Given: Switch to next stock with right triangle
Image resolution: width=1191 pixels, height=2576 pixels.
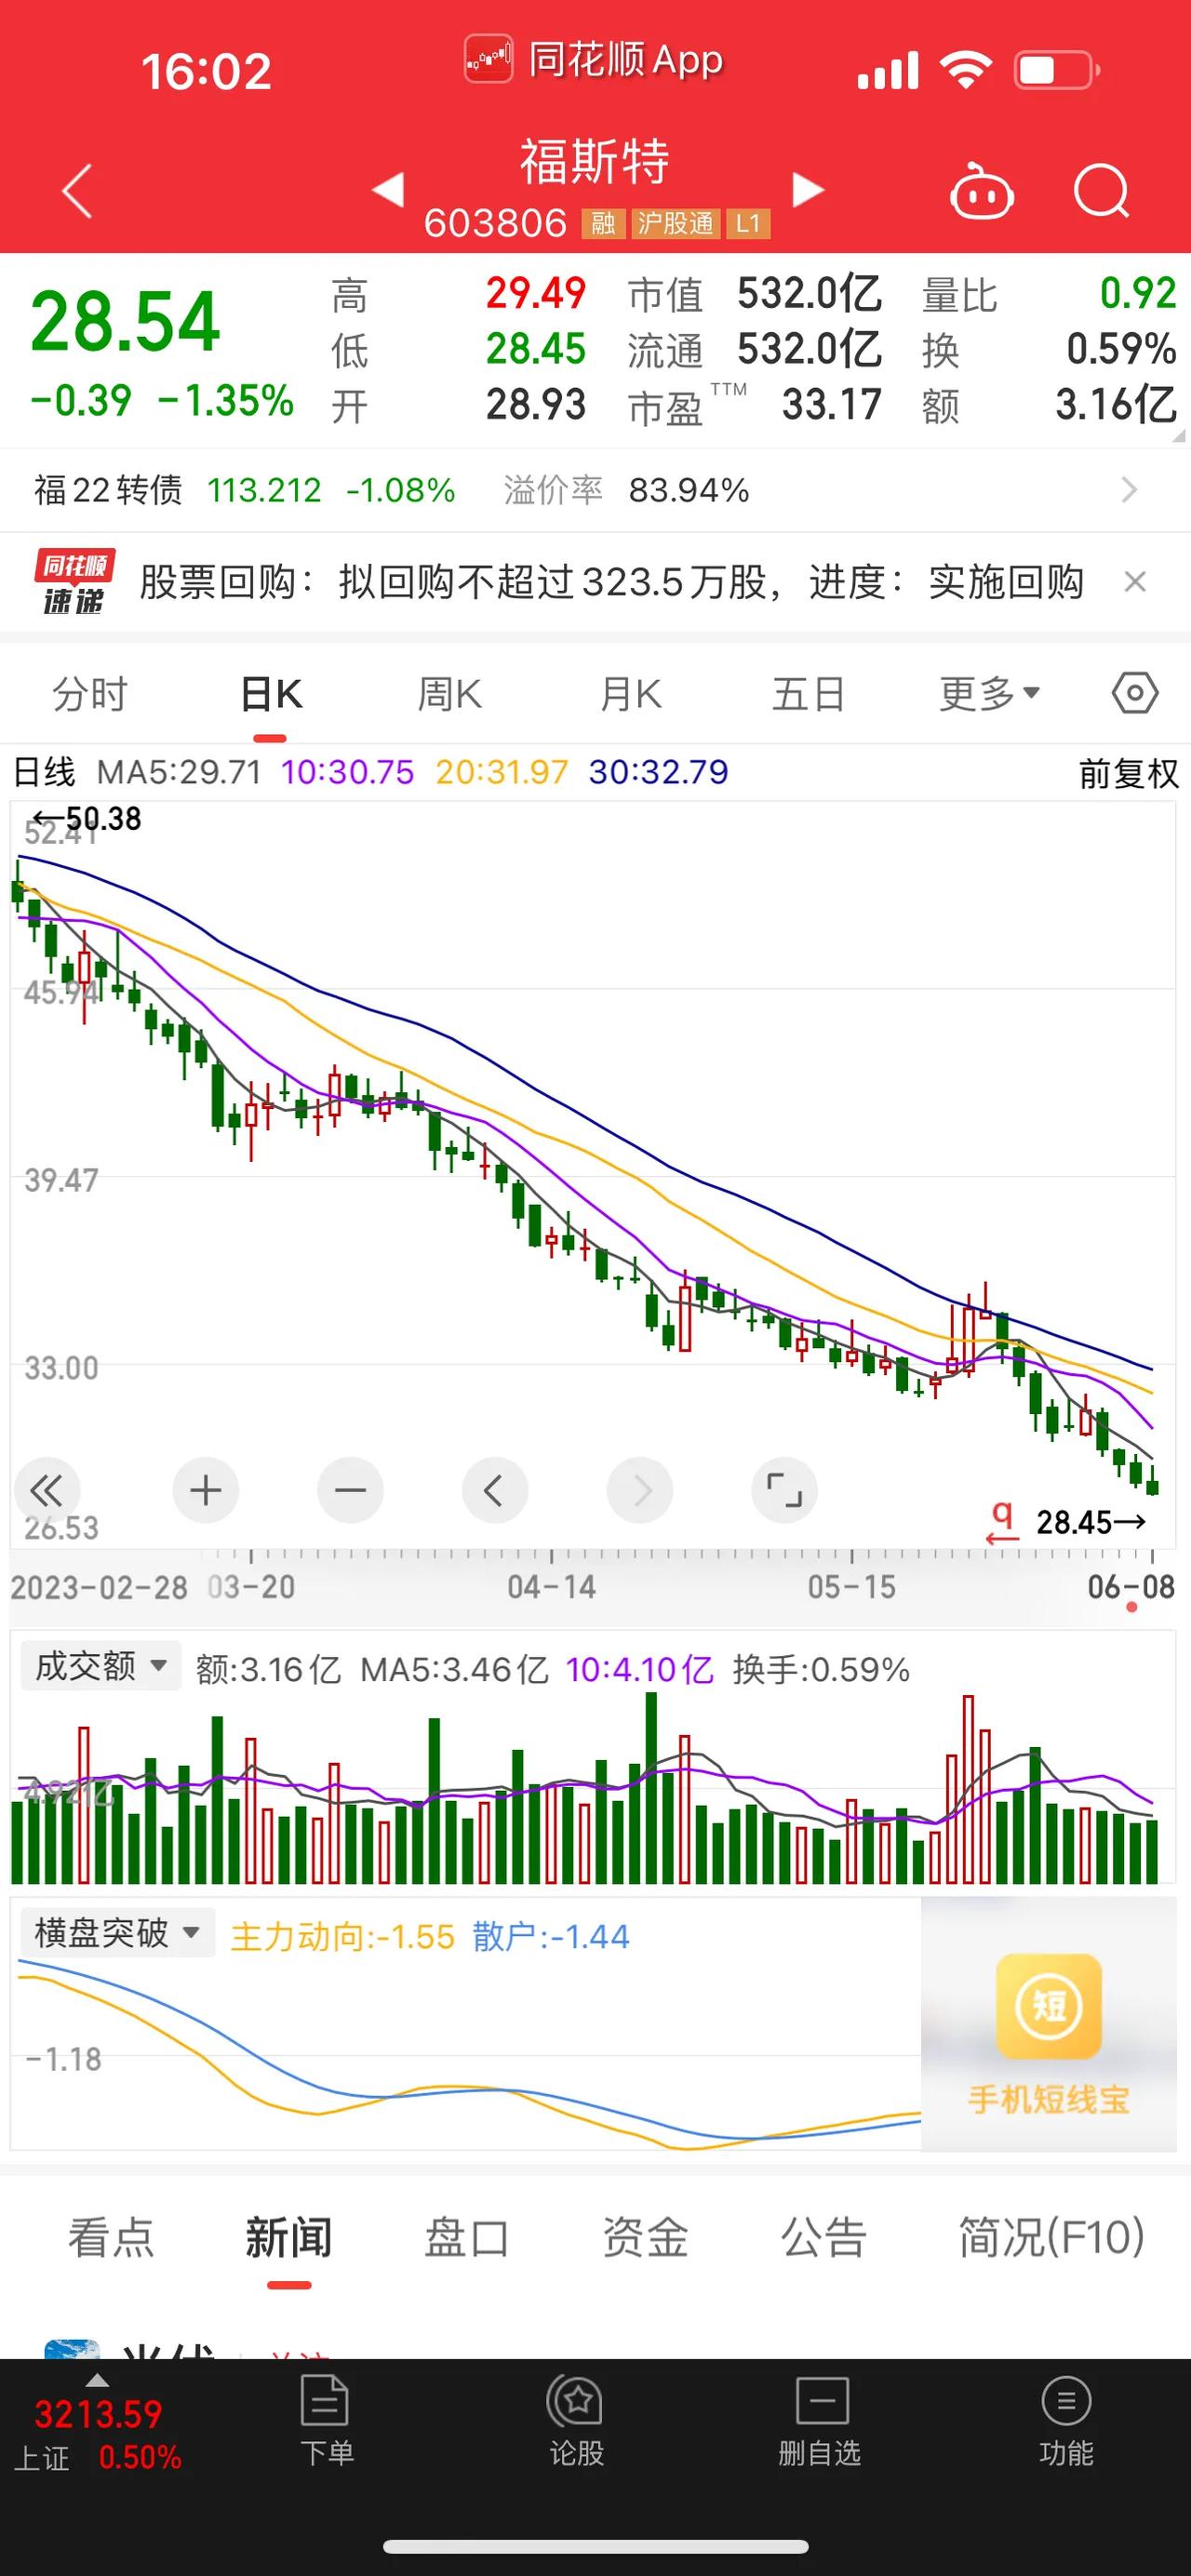Looking at the screenshot, I should (807, 190).
